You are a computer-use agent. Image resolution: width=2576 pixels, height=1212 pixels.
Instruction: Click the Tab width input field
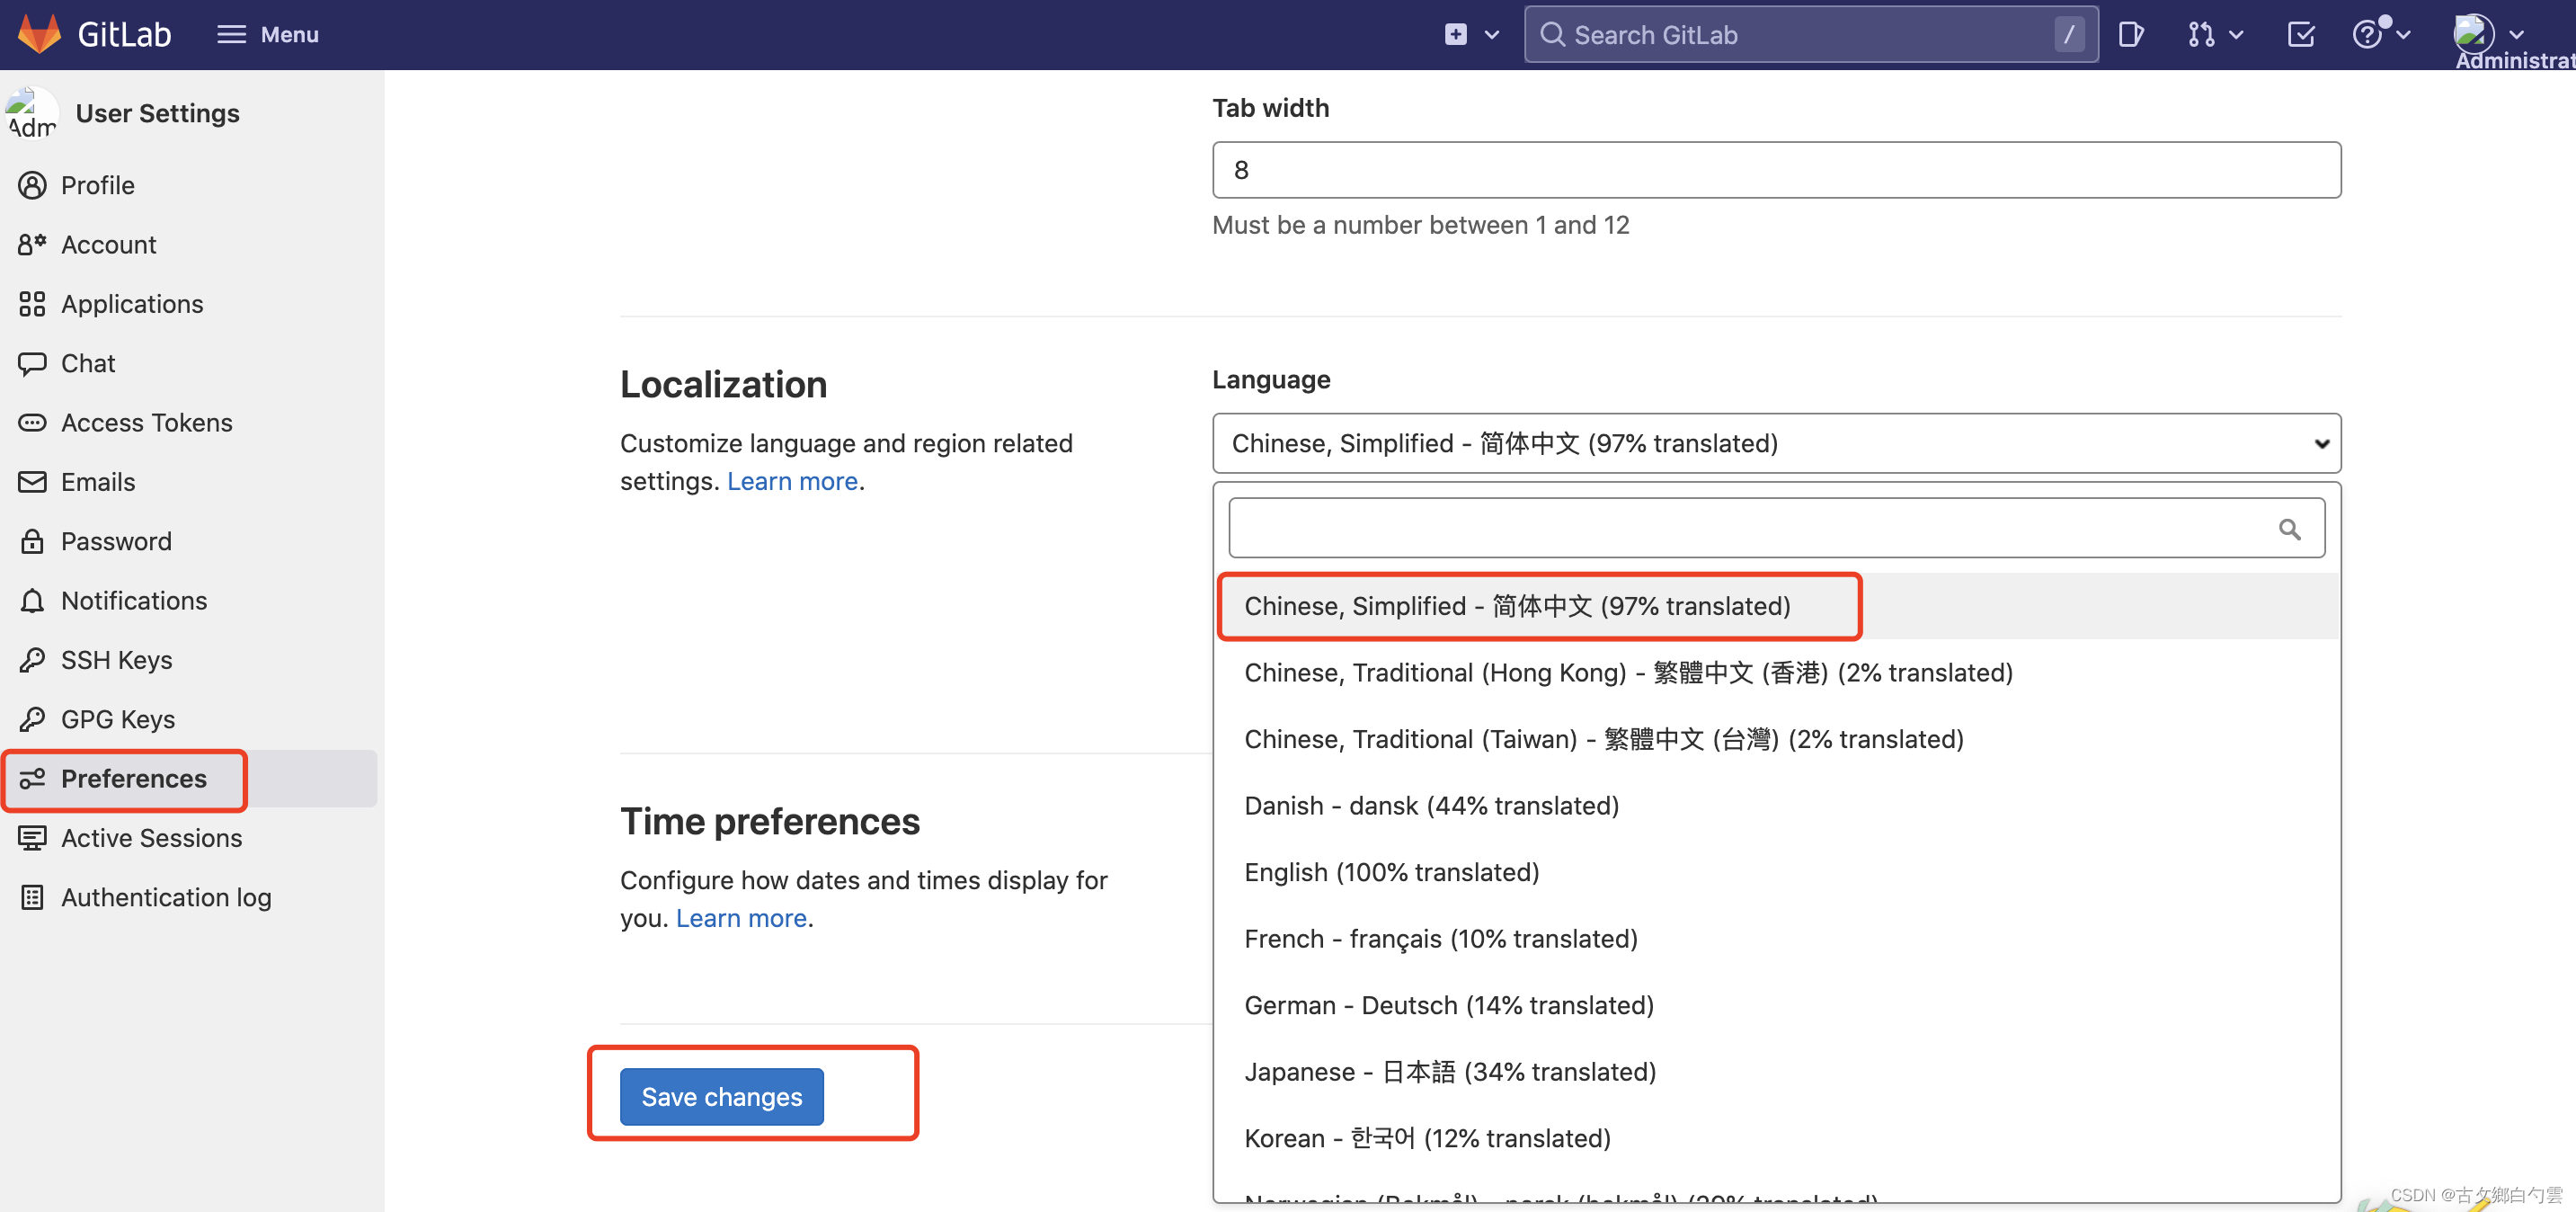(1776, 170)
